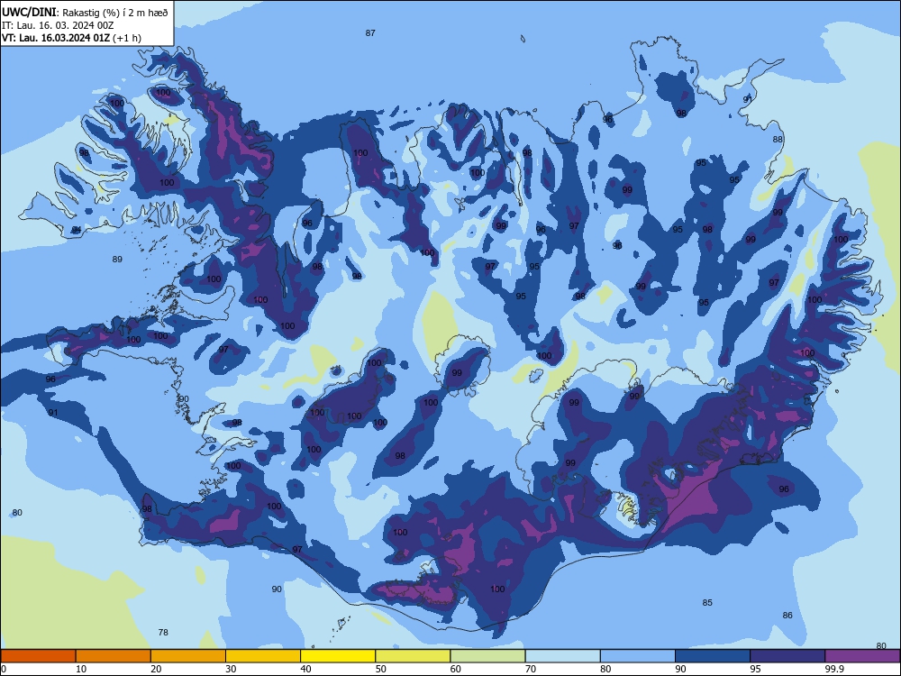Select the 60 label on the color scale
The width and height of the screenshot is (901, 676).
click(x=456, y=669)
